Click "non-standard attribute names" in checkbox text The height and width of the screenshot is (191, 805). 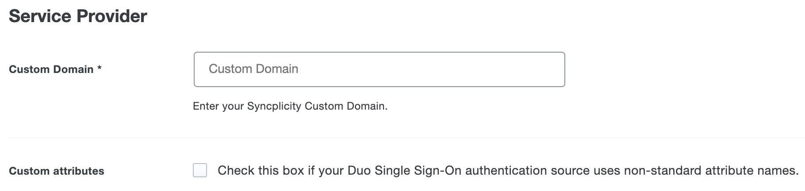coord(711,171)
